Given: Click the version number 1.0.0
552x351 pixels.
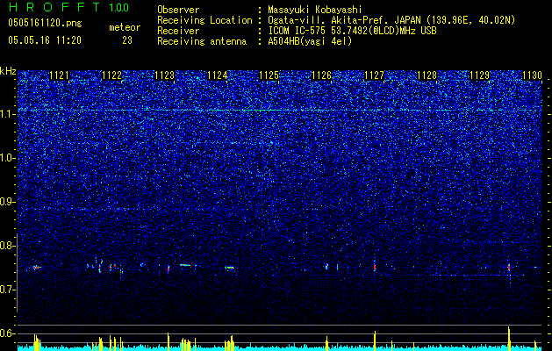Looking at the screenshot, I should pos(118,7).
